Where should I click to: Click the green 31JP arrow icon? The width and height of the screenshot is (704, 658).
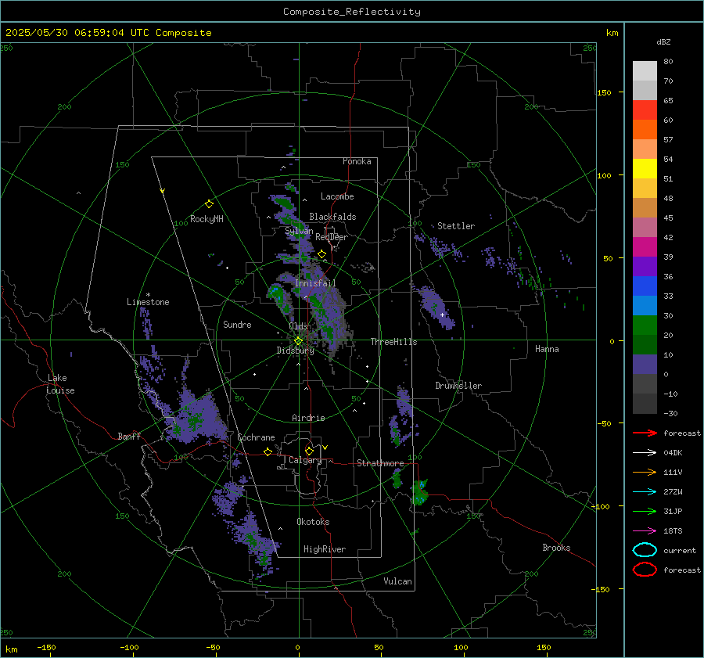click(645, 511)
